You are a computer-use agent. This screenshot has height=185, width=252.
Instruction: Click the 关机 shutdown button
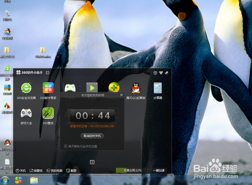21,171
